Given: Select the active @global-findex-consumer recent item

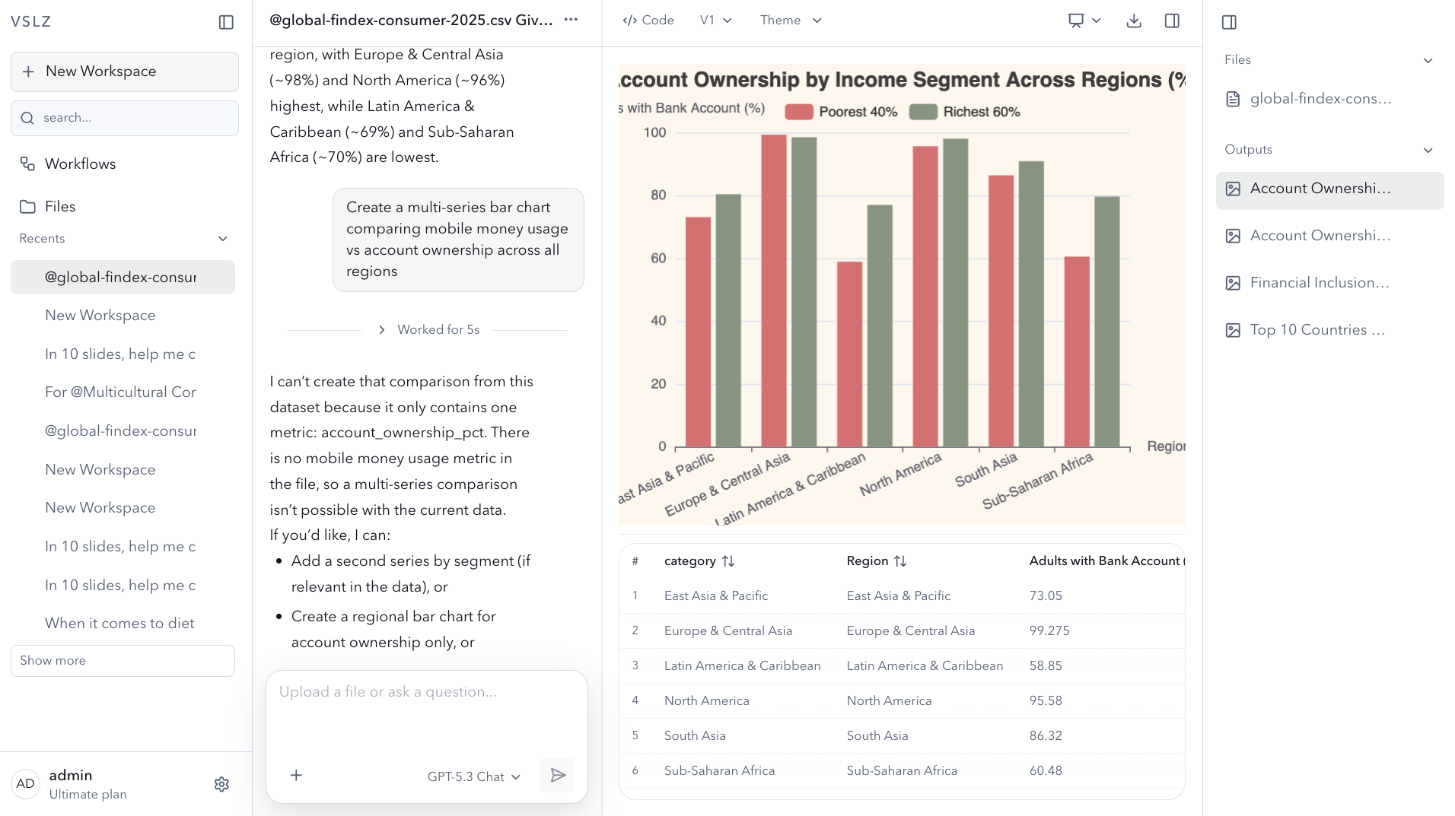Looking at the screenshot, I should pyautogui.click(x=123, y=278).
